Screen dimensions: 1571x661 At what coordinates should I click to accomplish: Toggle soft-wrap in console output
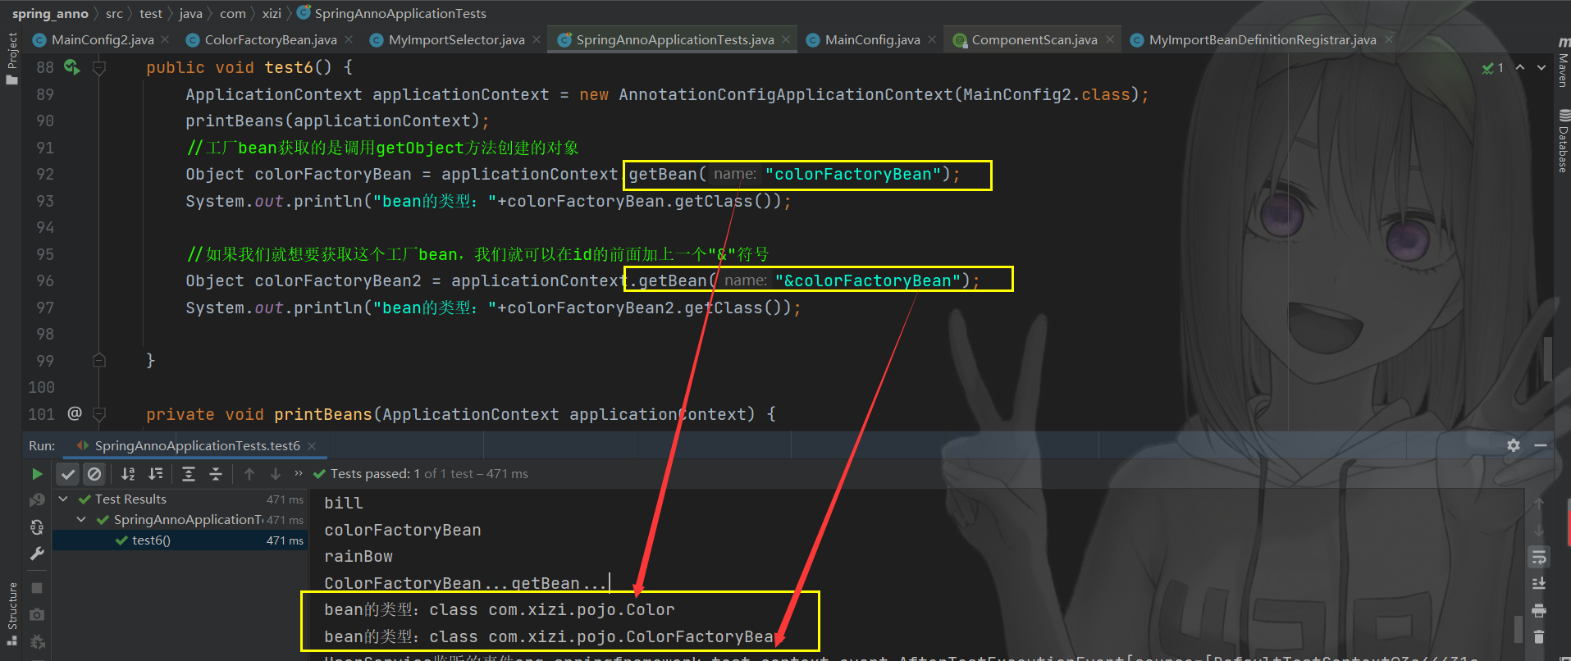(x=1539, y=557)
